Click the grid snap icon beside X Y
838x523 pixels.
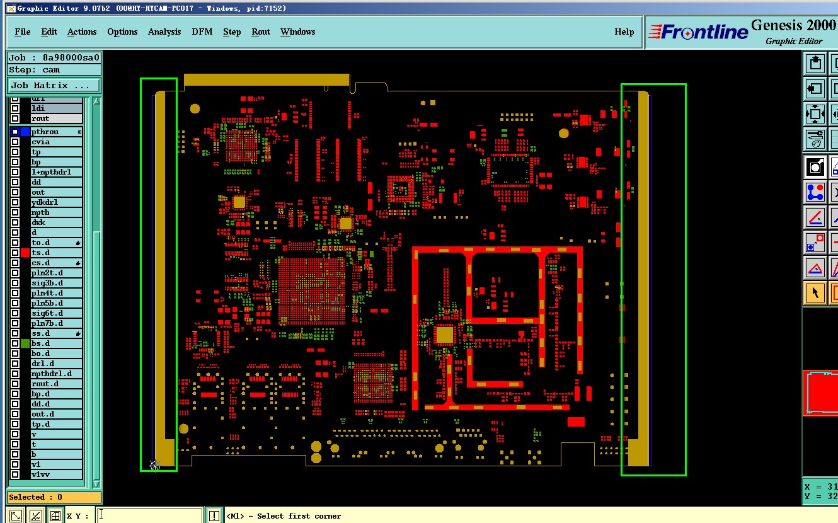[x=55, y=515]
